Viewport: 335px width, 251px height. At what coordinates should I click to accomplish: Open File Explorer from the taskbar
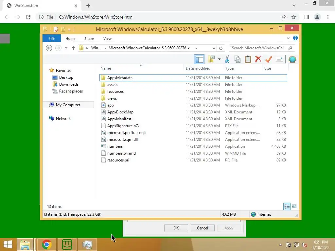[25, 244]
